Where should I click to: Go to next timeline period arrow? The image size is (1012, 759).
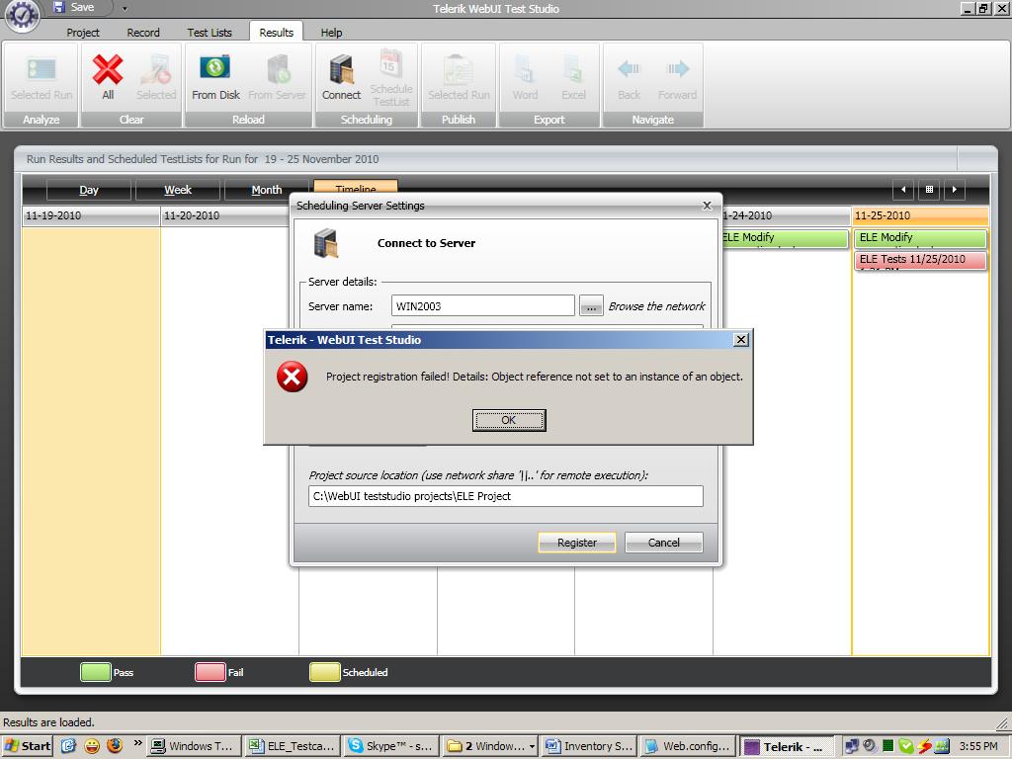pos(955,189)
